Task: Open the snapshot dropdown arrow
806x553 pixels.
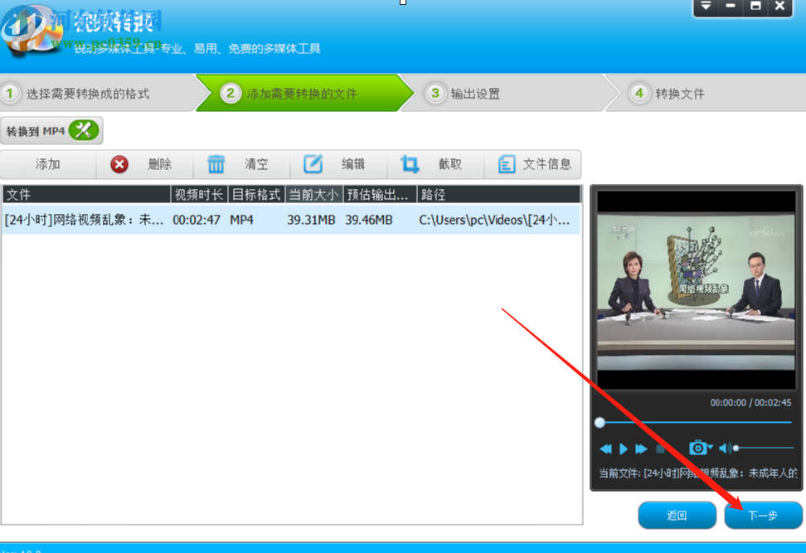Action: 711,448
